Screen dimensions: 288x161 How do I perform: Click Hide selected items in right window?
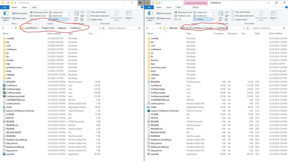coord(261,16)
